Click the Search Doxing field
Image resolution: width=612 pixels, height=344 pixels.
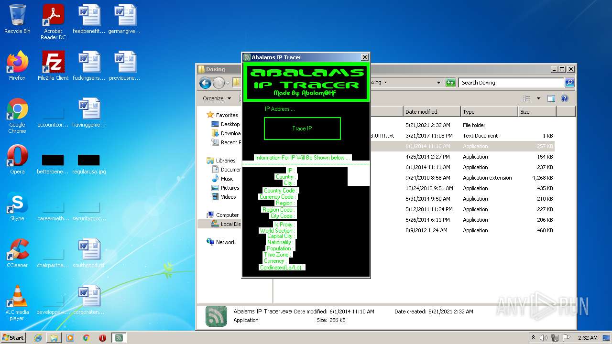coord(511,83)
